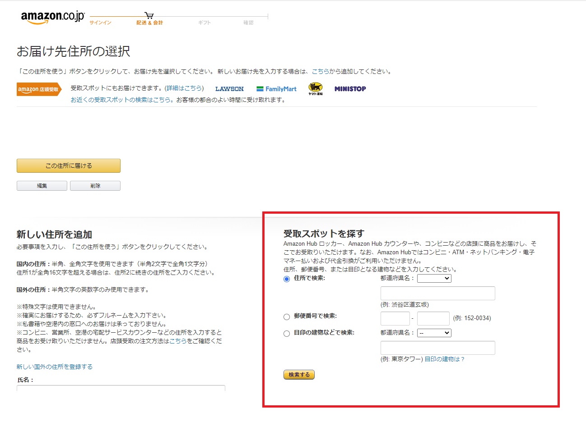Screen dimensions: 586x422
Task: Click the landmark text field above 例: 東京タワー
Action: 438,348
